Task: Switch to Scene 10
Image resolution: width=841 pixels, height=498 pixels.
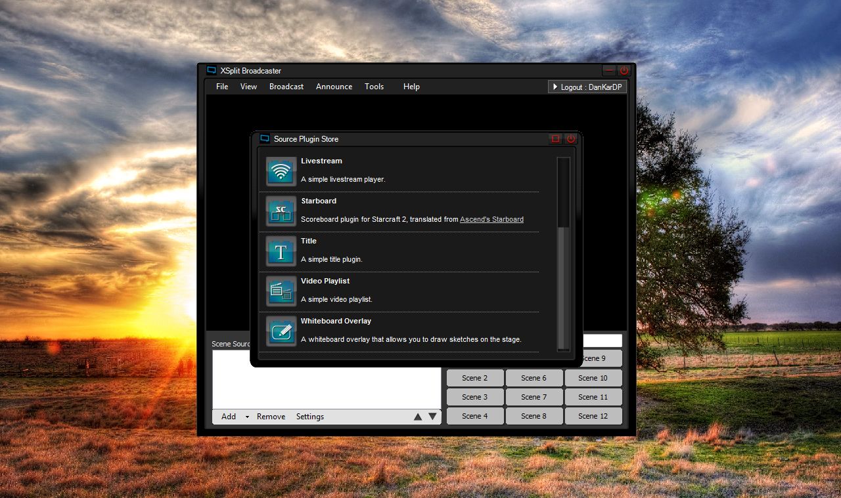Action: tap(593, 378)
